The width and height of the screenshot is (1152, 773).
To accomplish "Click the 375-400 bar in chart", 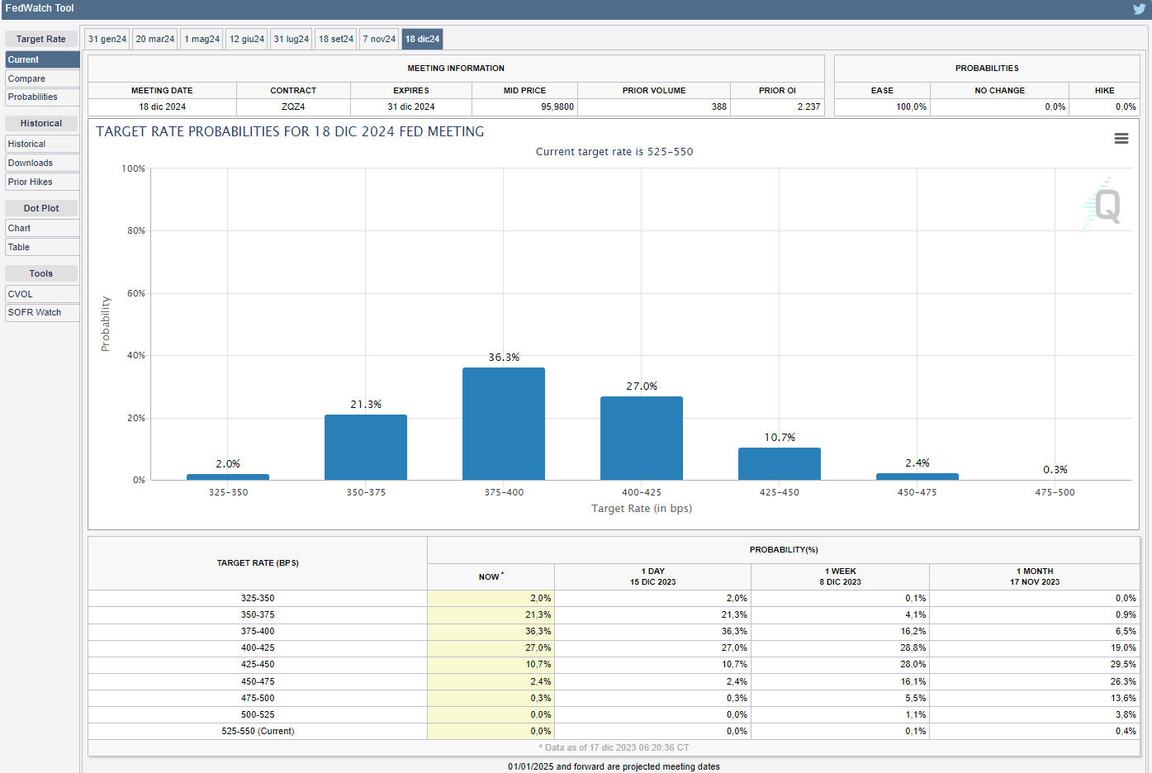I will click(x=504, y=424).
